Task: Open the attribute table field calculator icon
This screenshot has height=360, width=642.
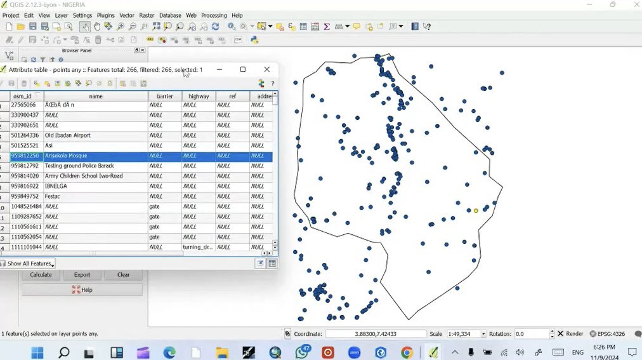Action: (143, 84)
